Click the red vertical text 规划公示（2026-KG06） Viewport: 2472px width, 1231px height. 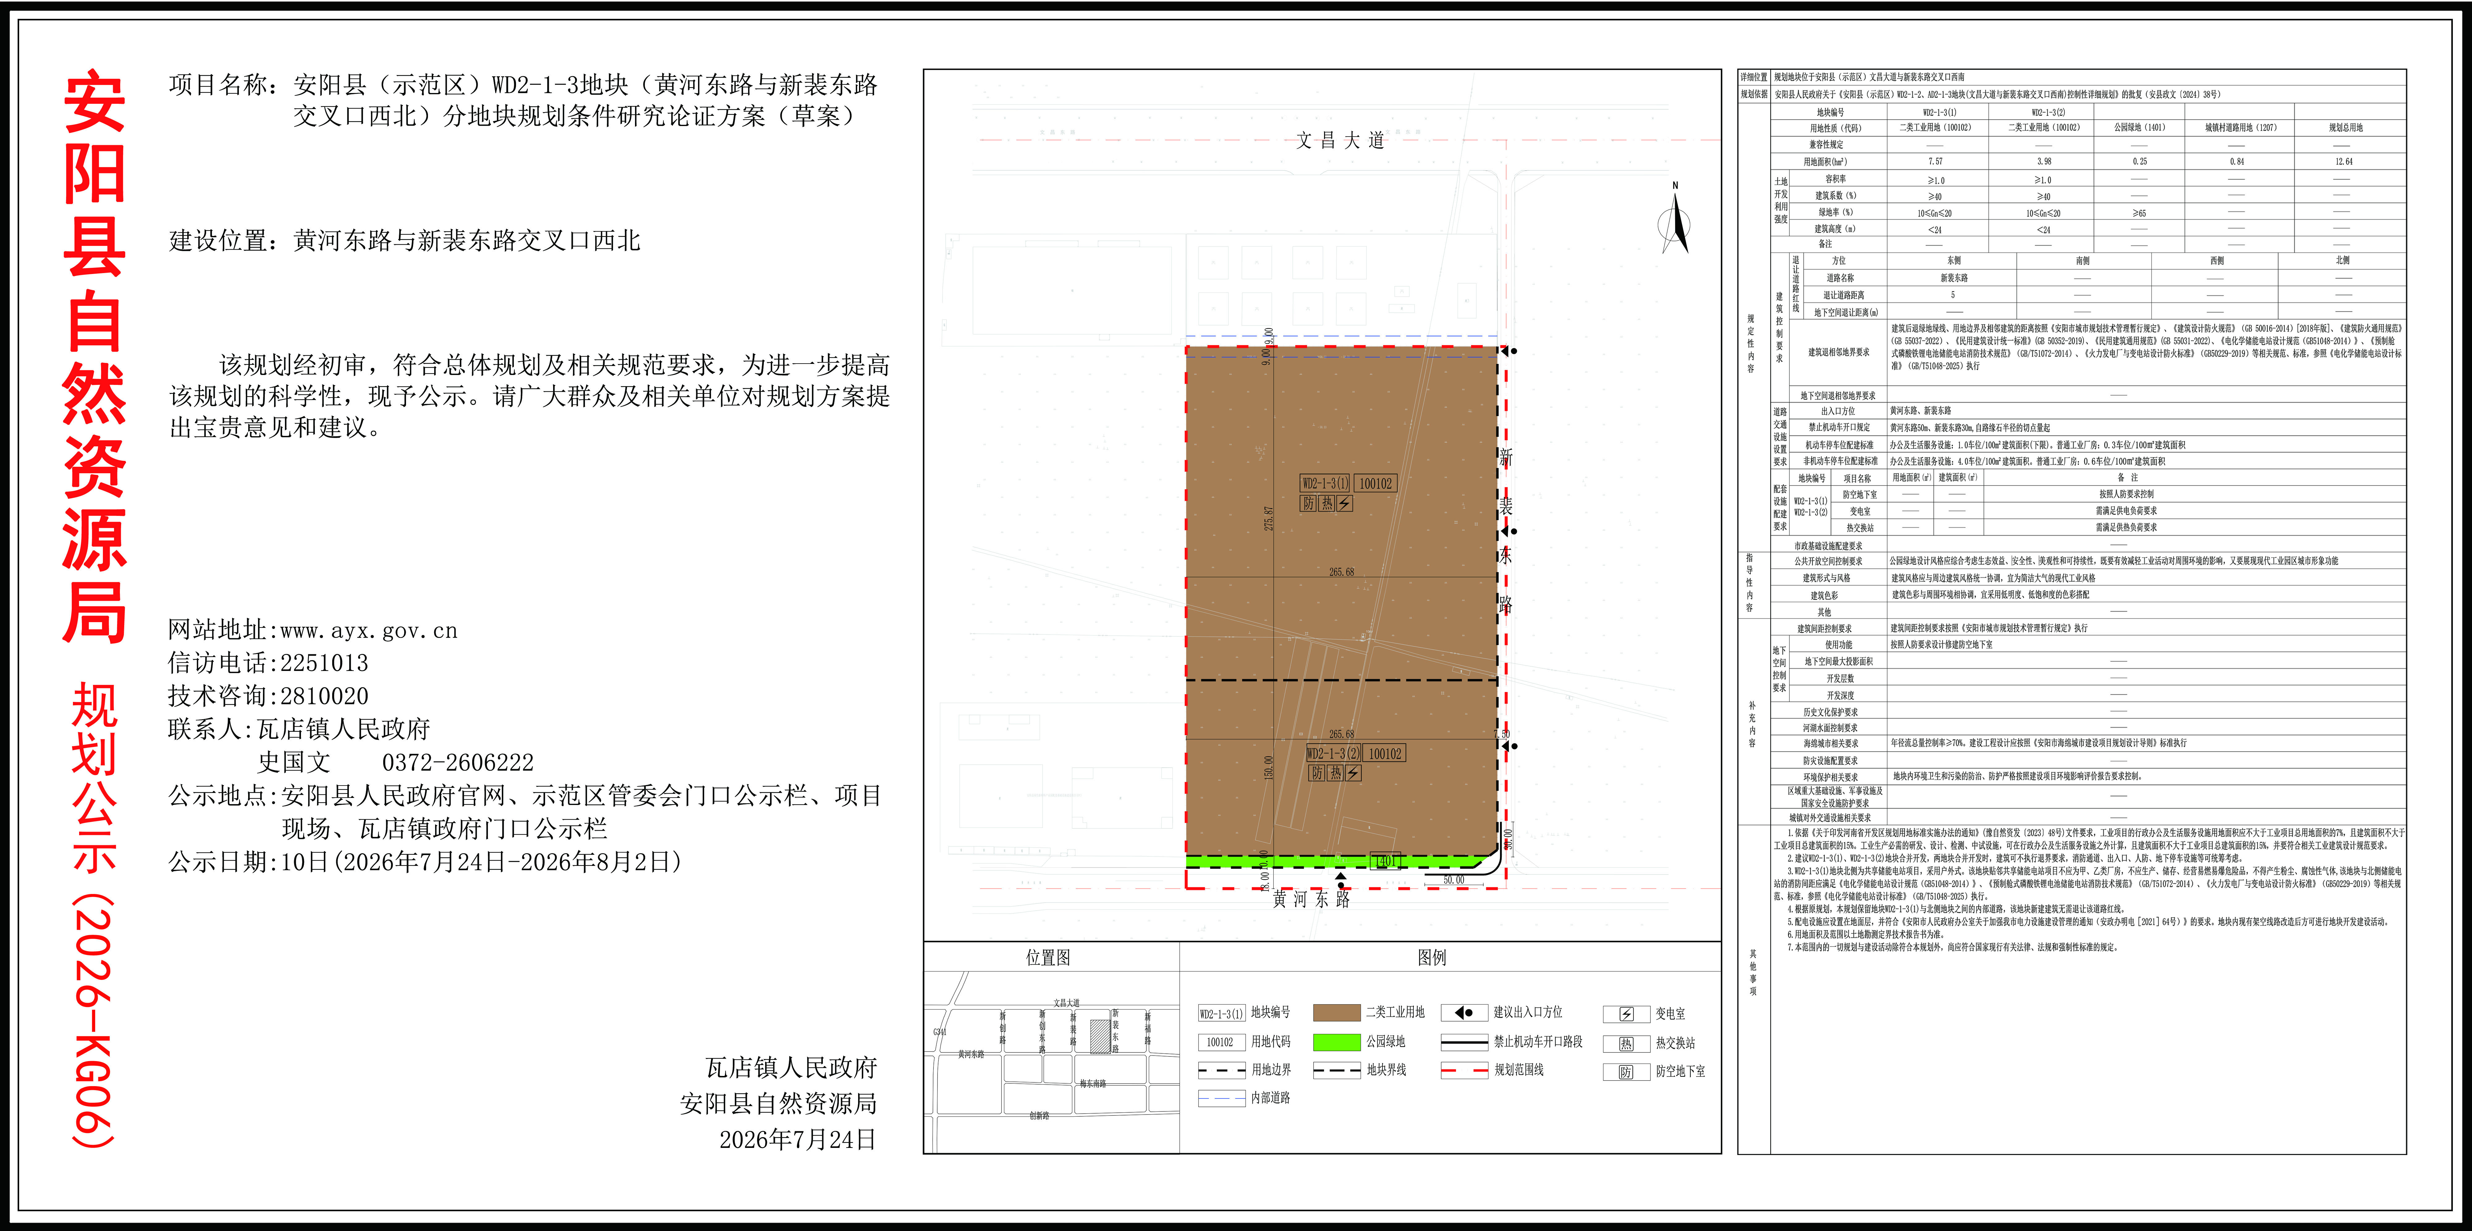tap(94, 916)
